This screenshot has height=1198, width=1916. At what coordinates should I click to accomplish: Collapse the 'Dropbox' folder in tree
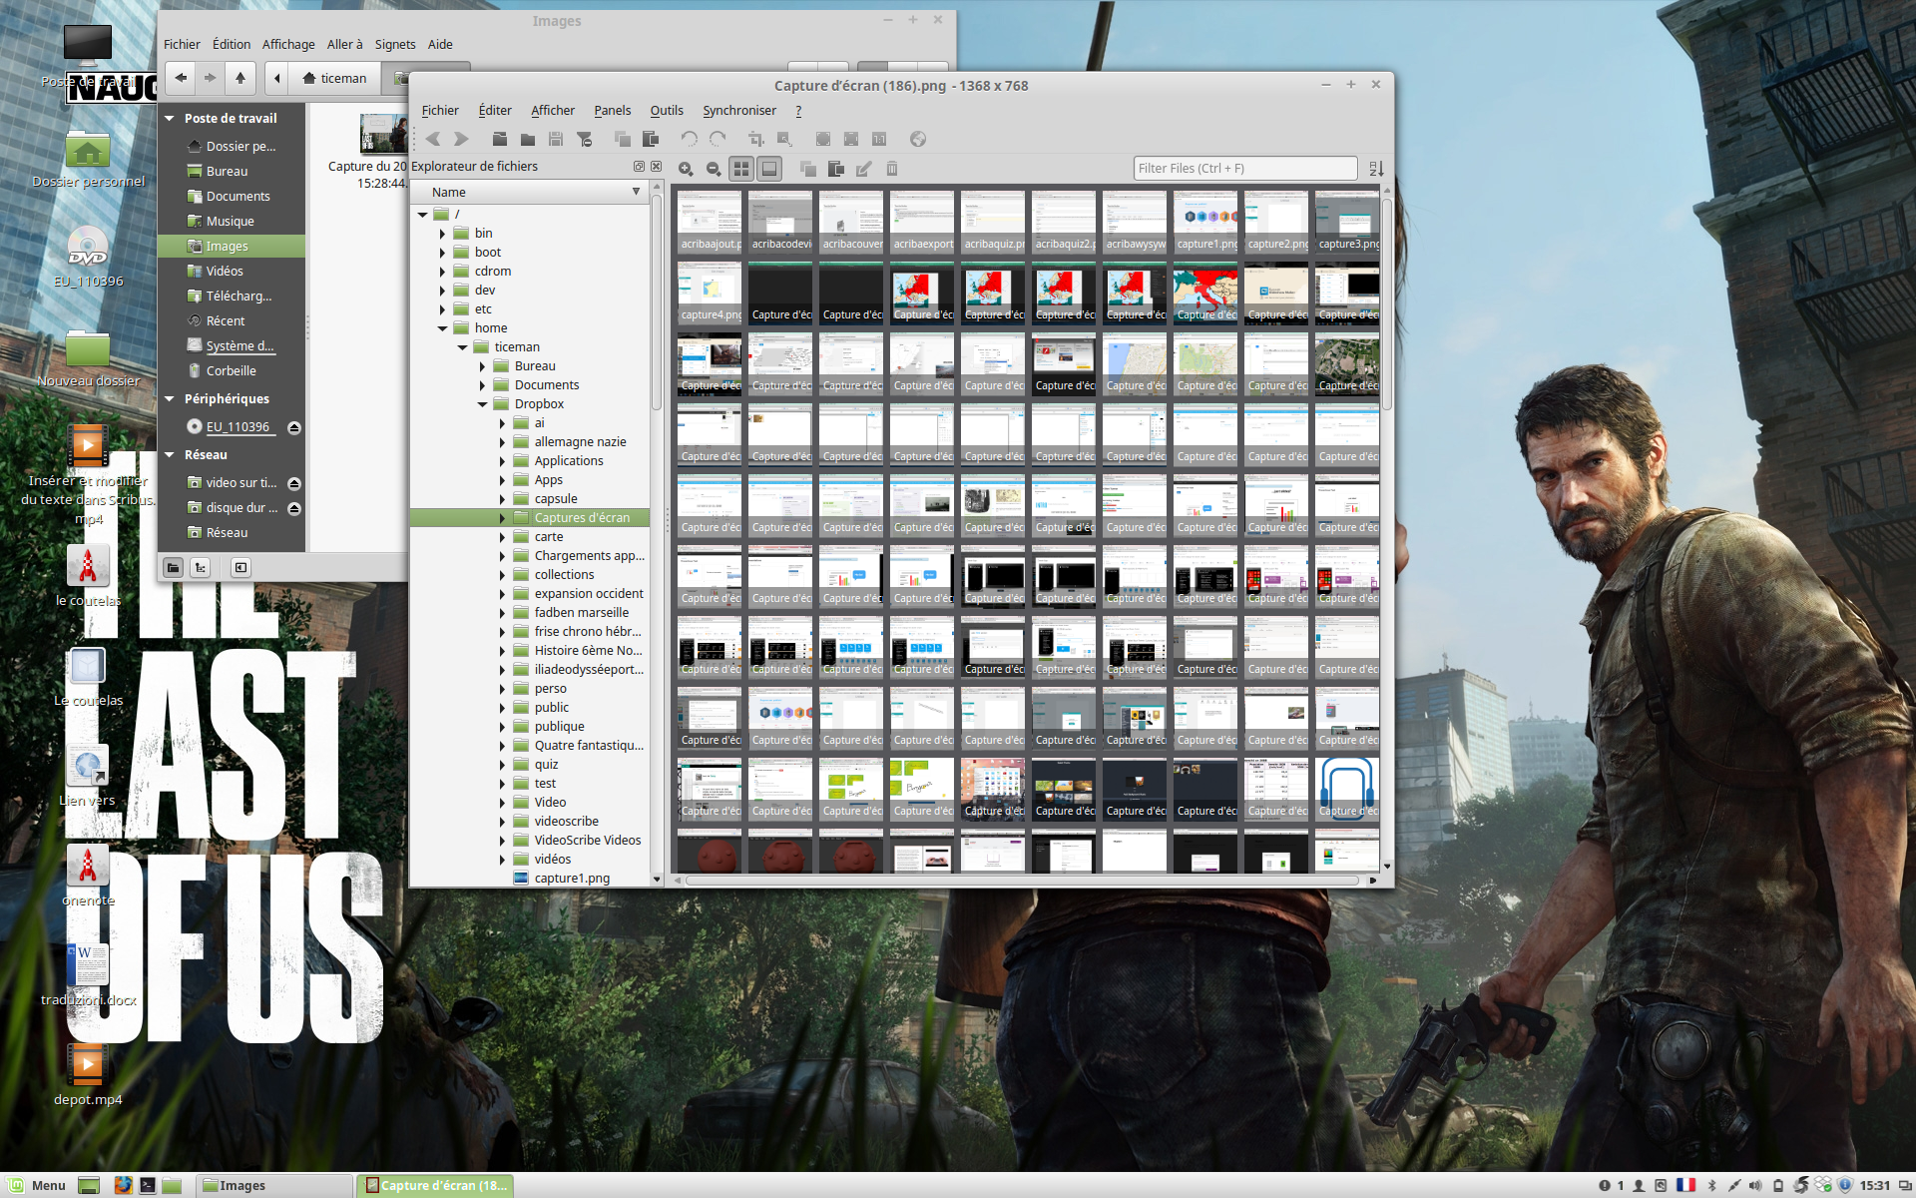coord(482,404)
